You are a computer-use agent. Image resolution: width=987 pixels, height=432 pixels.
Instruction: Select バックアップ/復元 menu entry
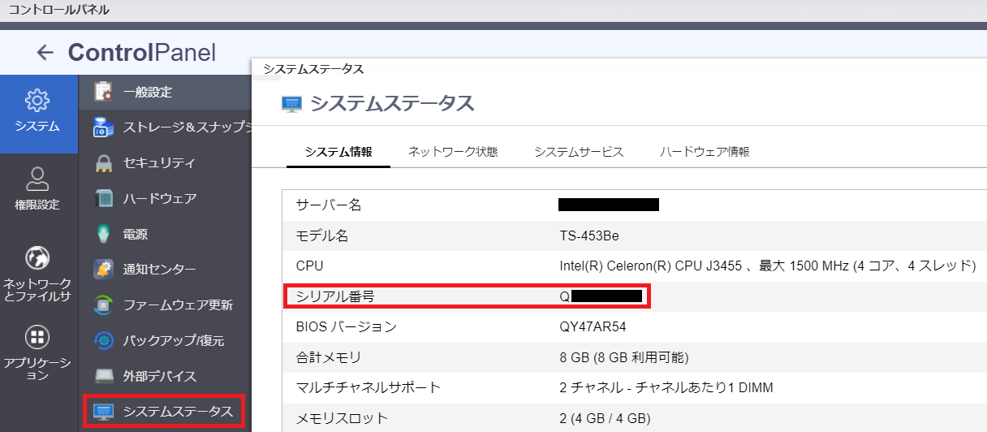click(173, 341)
